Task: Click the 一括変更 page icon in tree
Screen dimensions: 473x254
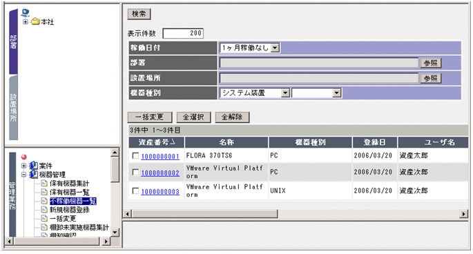Action: [x=44, y=218]
